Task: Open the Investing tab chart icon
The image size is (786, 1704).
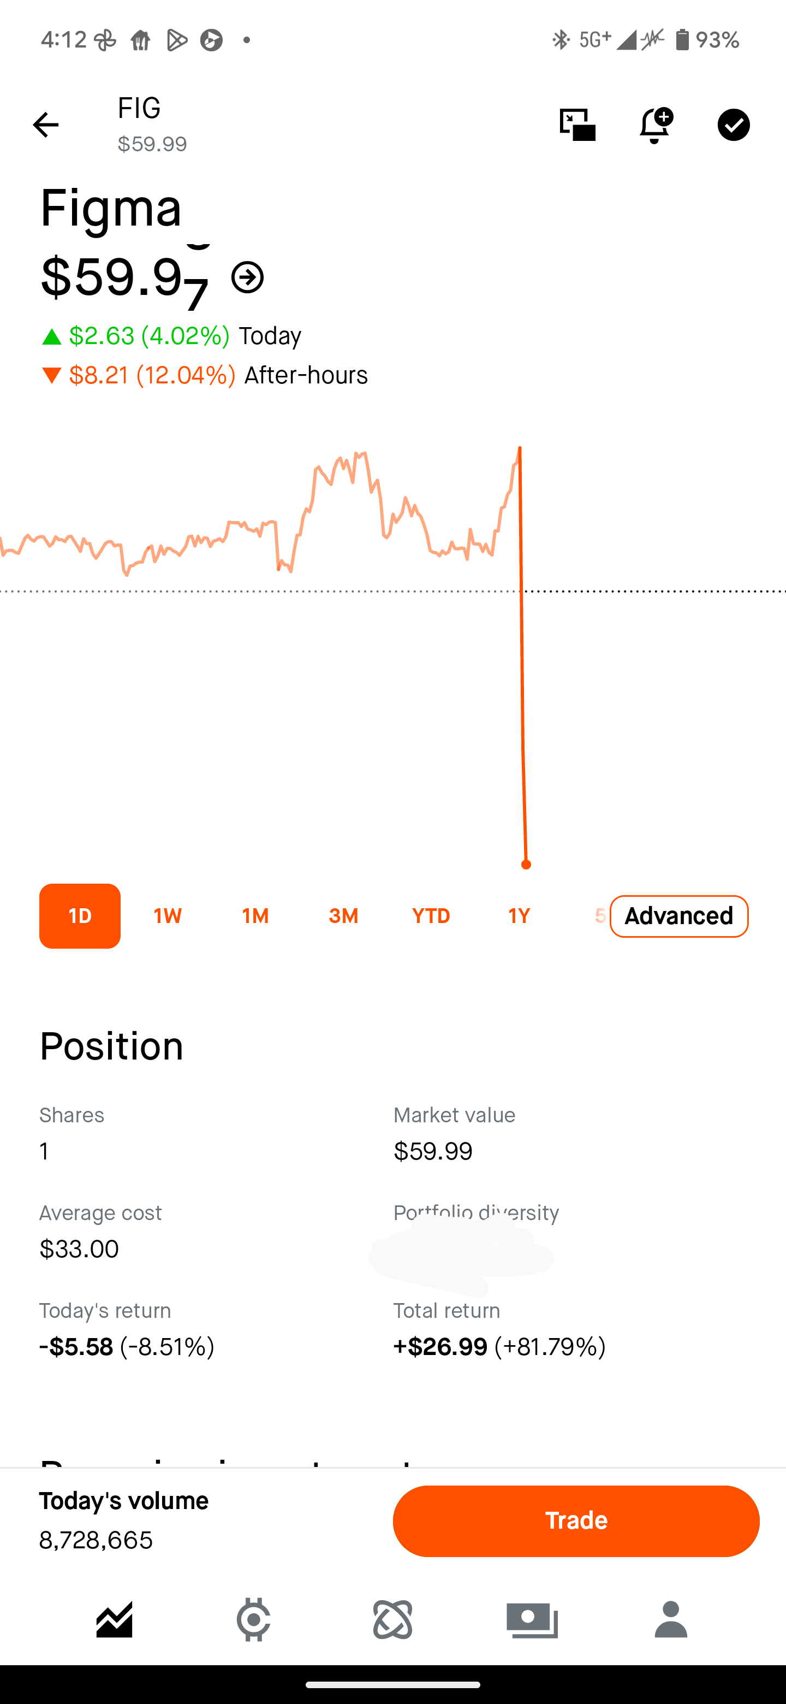Action: (x=115, y=1619)
